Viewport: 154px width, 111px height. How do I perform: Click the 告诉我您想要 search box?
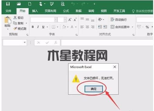142,11
